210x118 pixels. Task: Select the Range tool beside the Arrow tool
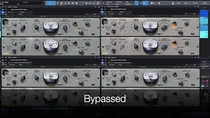(54, 3)
